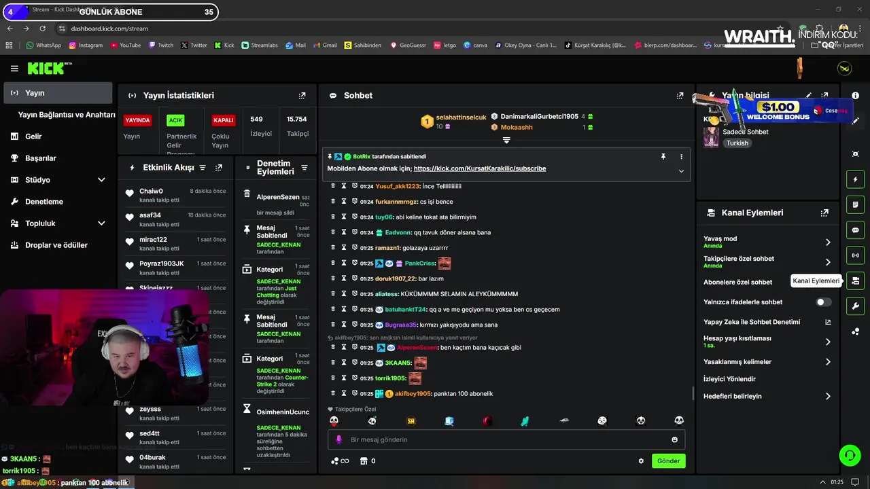Click the document icon in right sidebar

855,204
